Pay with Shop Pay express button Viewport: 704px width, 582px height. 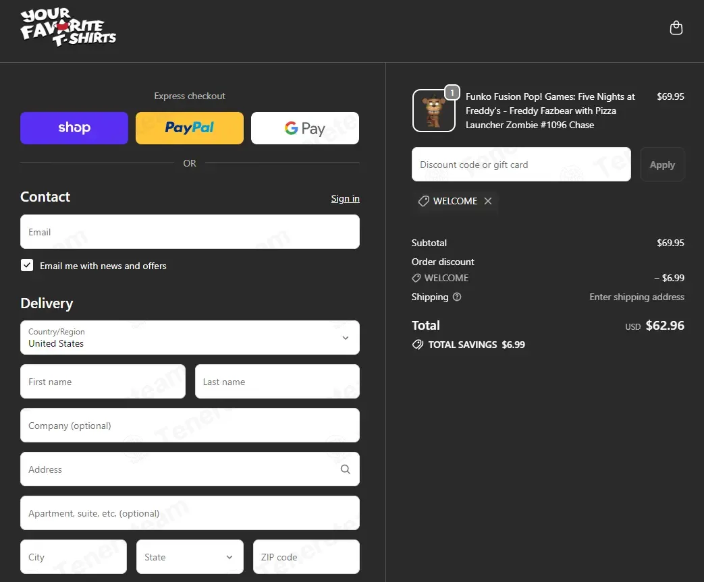pyautogui.click(x=74, y=128)
